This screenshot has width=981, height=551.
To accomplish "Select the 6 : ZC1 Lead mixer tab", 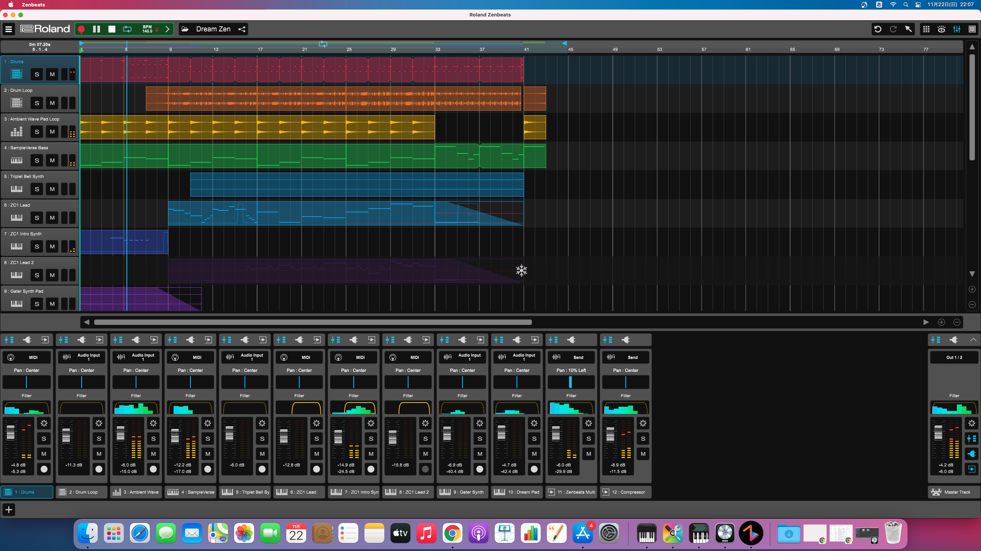I will pos(299,492).
